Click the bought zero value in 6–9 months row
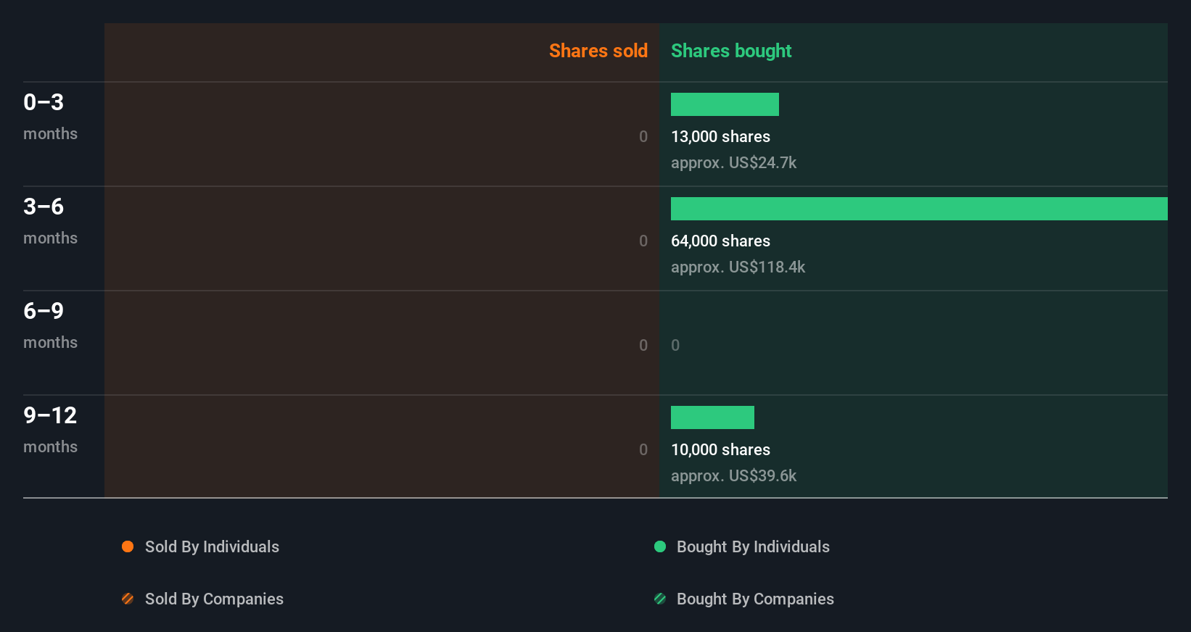 coord(675,345)
